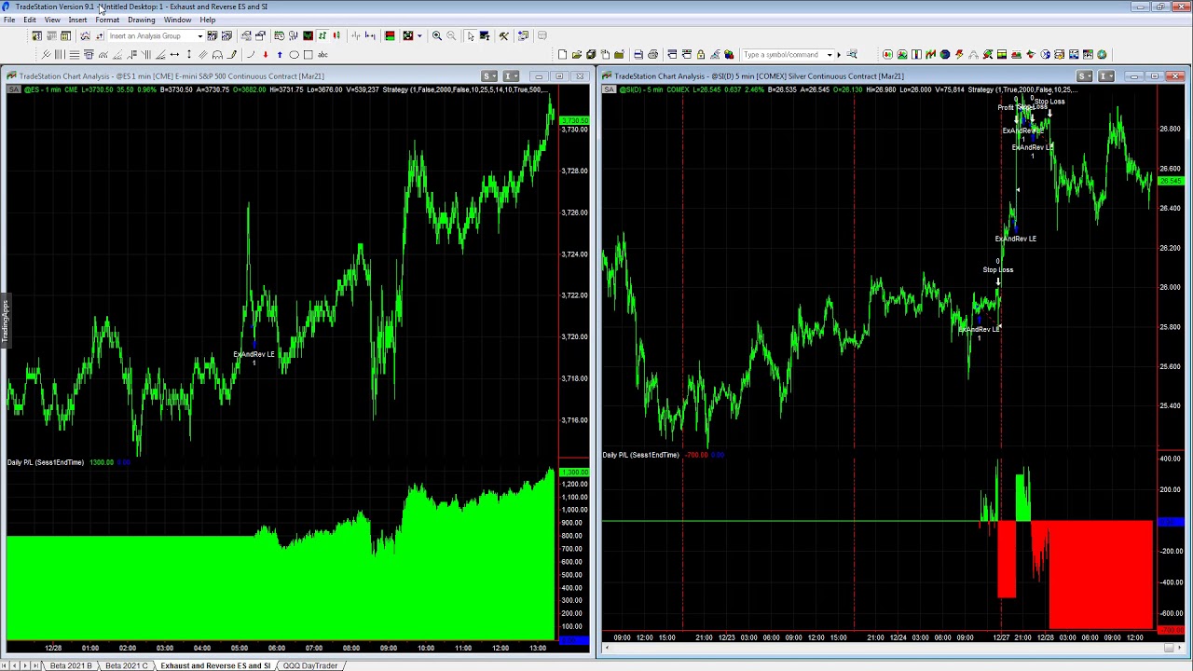Open the File menu
This screenshot has height=671, width=1193.
click(x=9, y=20)
